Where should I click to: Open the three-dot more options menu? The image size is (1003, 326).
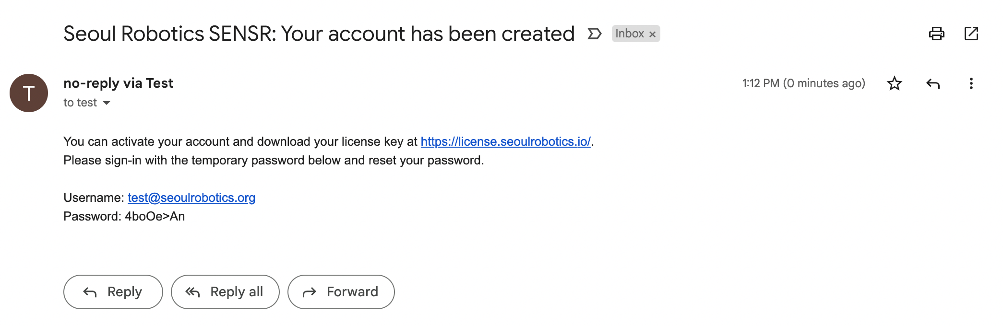point(971,83)
